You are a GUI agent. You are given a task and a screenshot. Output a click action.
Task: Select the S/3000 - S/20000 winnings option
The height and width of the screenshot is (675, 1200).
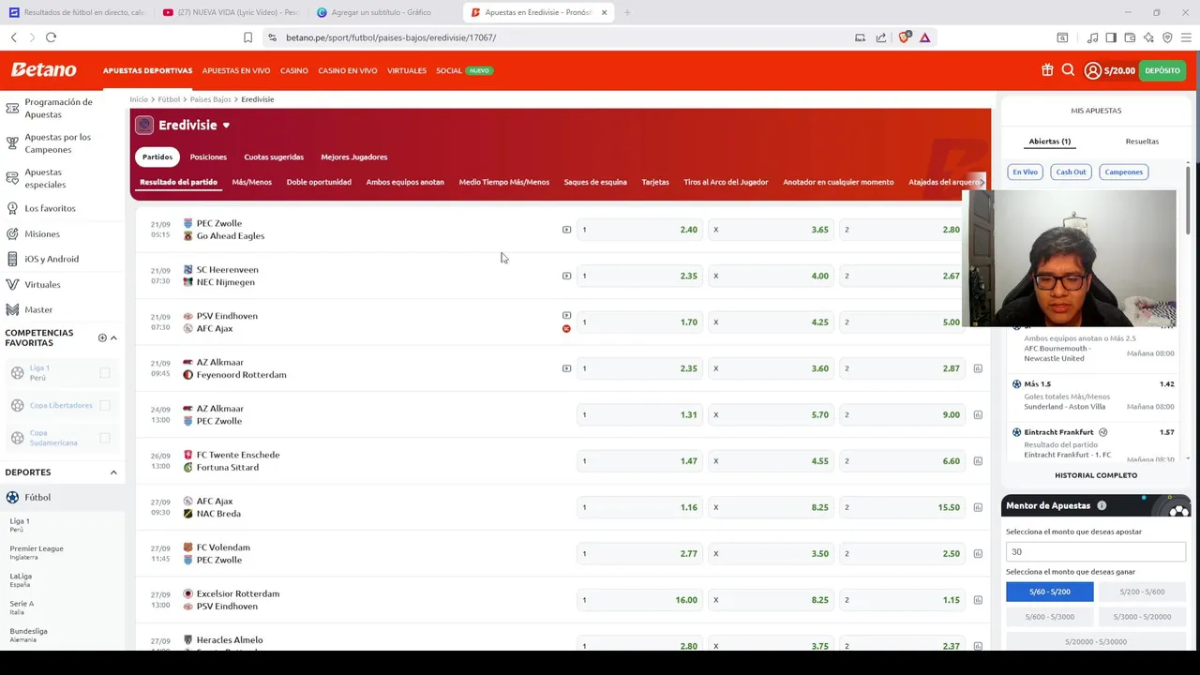point(1141,617)
